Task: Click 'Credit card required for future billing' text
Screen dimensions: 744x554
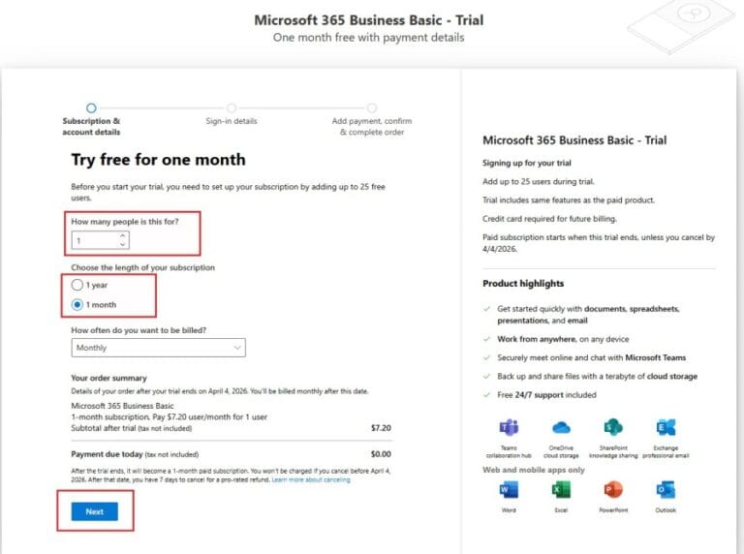Action: point(549,219)
